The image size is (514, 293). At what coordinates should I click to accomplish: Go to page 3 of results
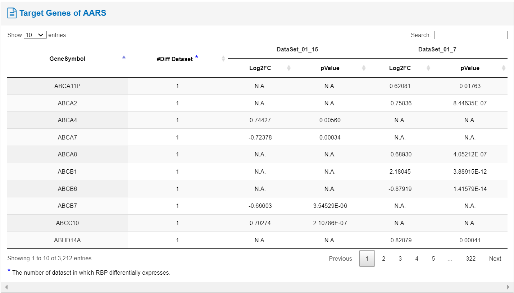(x=400, y=258)
